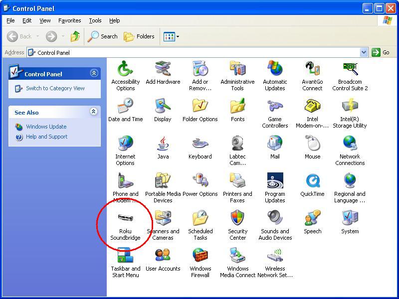This screenshot has width=399, height=299.
Task: Open Windows Firewall icon
Action: pos(200,255)
